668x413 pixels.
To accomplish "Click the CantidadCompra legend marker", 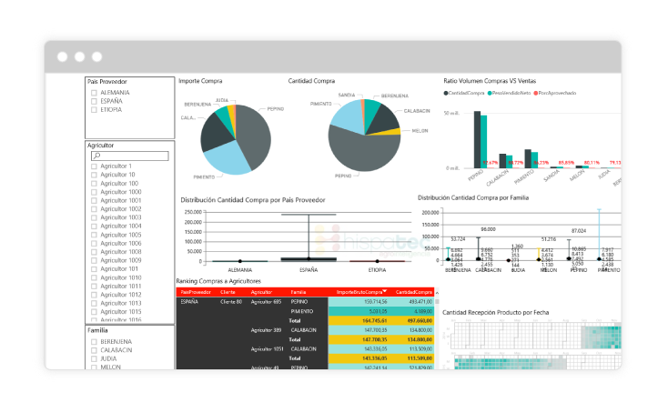I will [446, 93].
